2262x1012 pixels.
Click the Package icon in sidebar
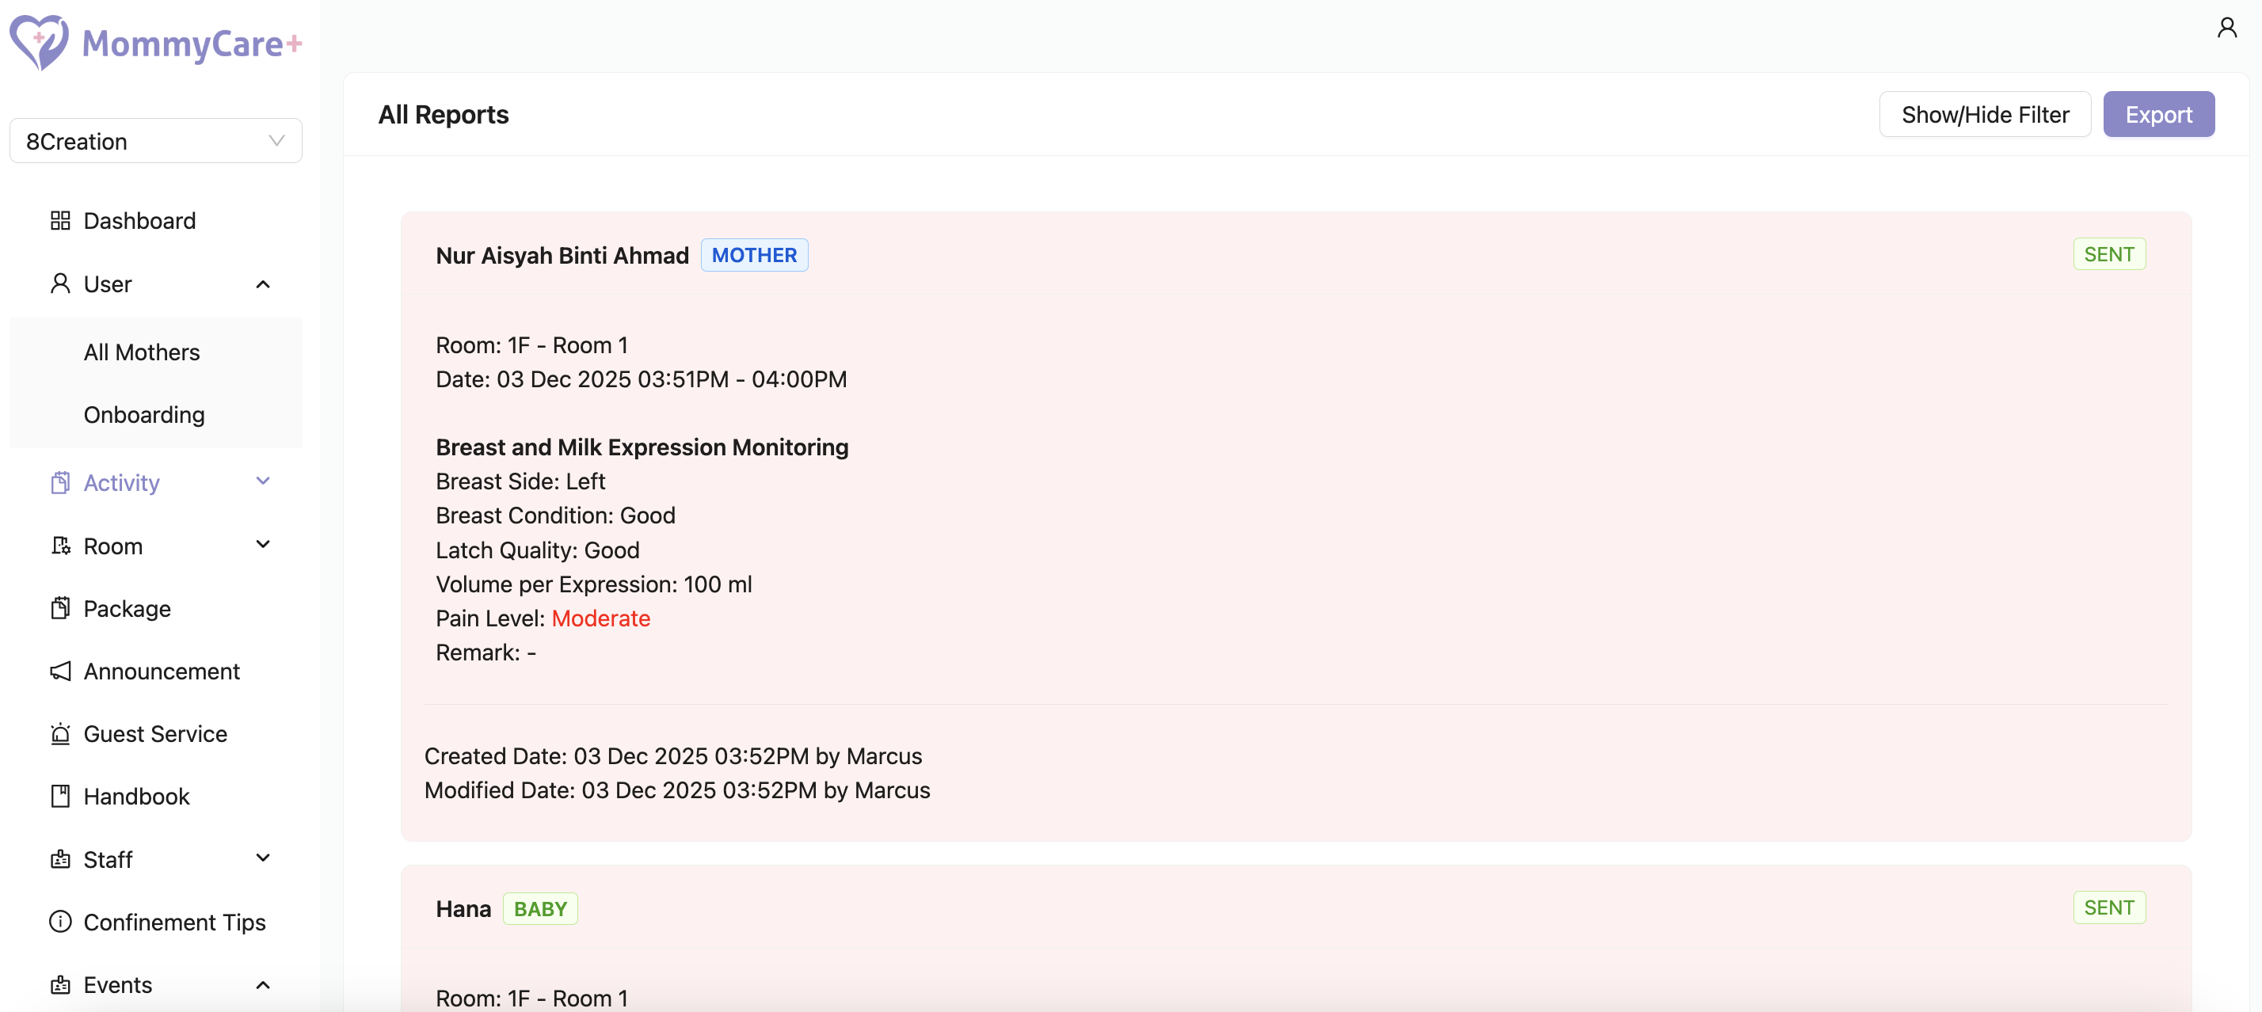click(x=59, y=608)
